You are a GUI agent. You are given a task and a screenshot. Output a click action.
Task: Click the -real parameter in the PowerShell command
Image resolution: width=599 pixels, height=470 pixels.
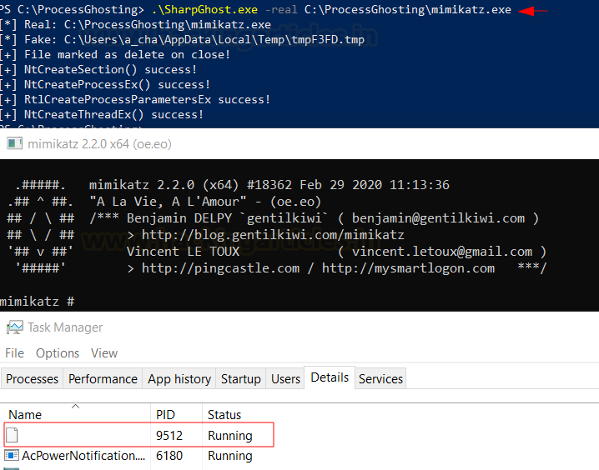tap(281, 9)
